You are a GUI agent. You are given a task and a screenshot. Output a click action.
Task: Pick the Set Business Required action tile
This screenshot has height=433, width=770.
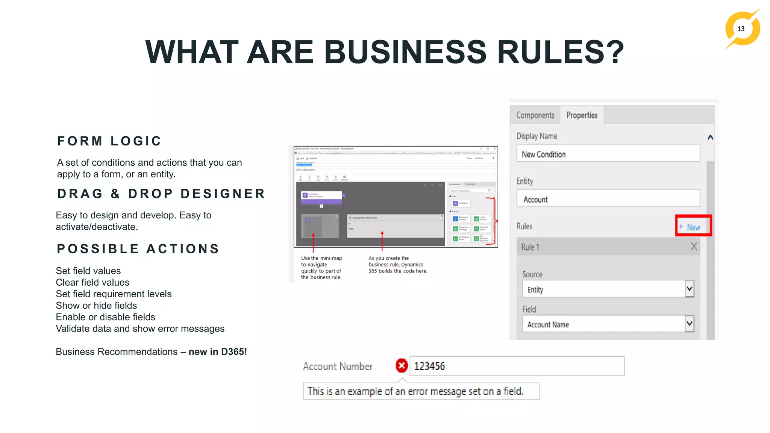(482, 238)
